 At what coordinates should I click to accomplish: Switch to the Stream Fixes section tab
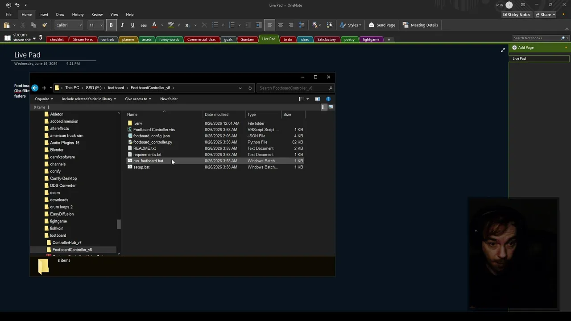coord(83,40)
